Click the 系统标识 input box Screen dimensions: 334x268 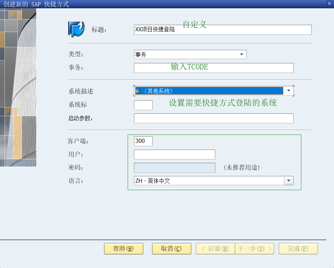(x=143, y=105)
